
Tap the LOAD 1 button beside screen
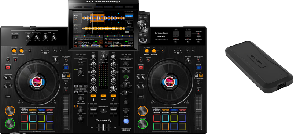coord(140,40)
